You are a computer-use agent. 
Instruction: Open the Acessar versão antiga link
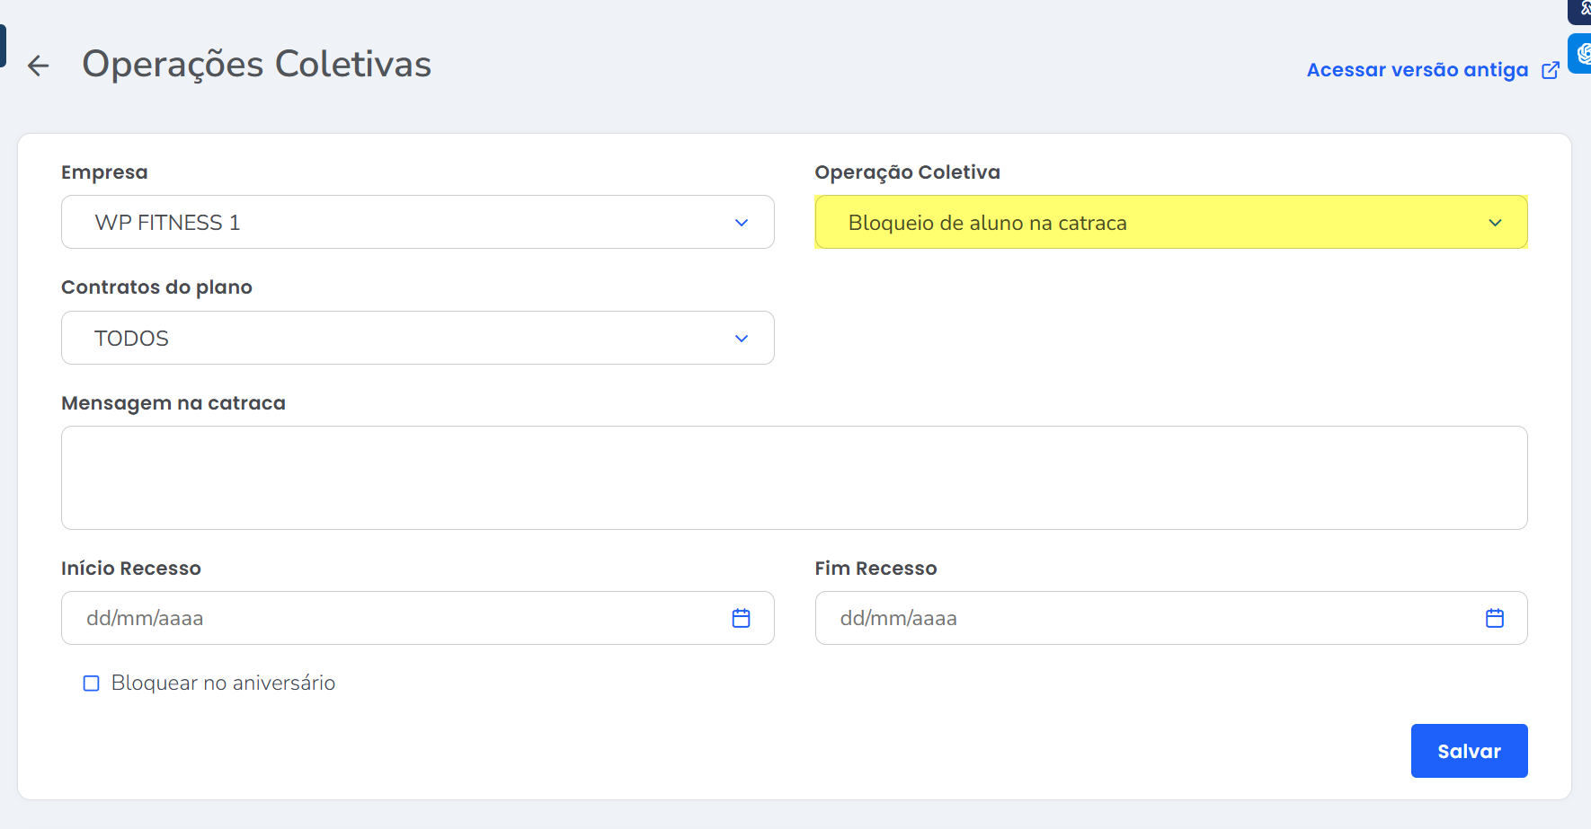[1417, 70]
